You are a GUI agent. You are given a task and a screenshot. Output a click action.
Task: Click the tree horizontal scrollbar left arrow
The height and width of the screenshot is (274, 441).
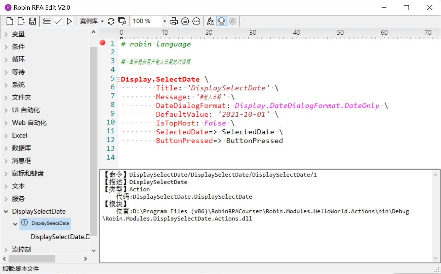pos(4,259)
